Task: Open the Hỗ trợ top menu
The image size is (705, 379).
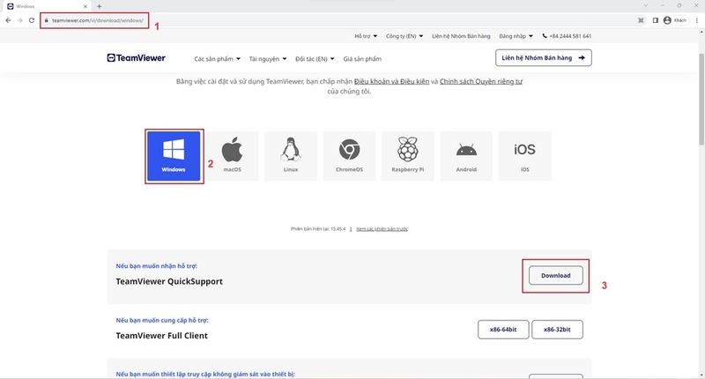Action: [x=366, y=36]
